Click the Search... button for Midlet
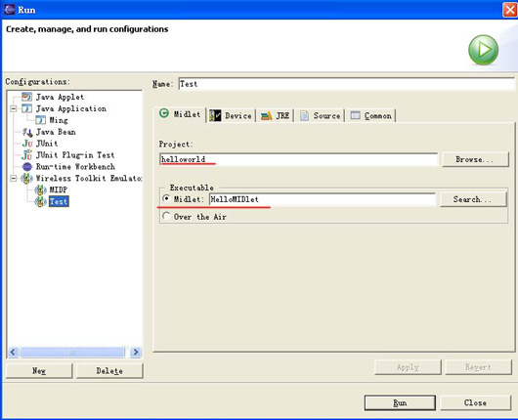This screenshot has width=518, height=420. click(x=473, y=199)
